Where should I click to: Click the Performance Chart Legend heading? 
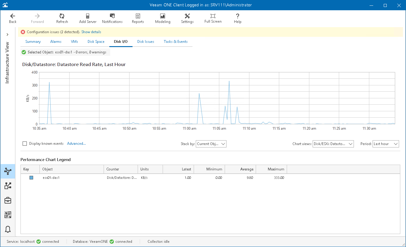pos(45,160)
